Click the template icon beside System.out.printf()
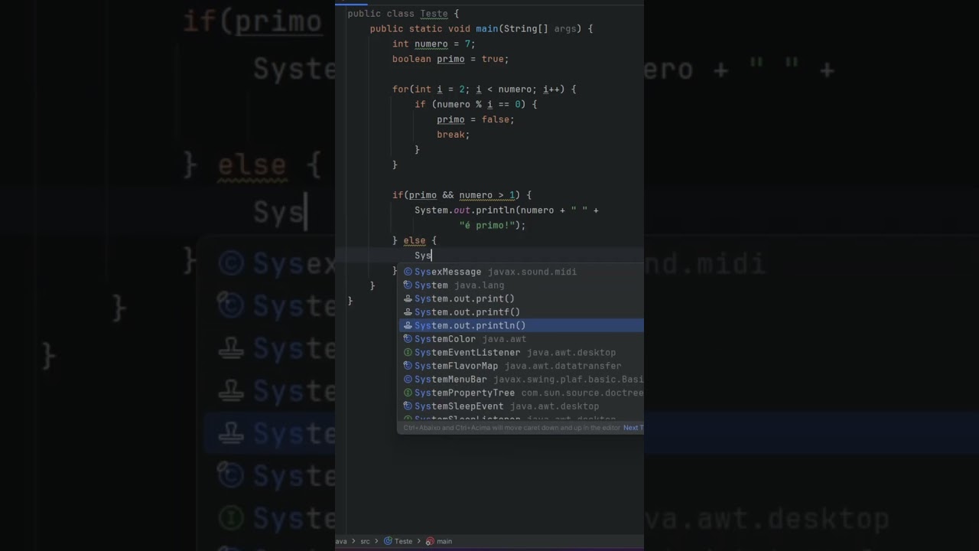The image size is (979, 551). coord(408,312)
